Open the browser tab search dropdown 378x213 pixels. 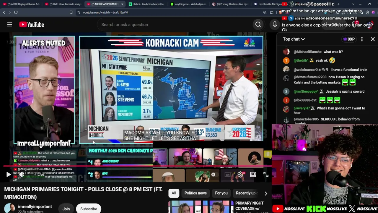[353, 4]
